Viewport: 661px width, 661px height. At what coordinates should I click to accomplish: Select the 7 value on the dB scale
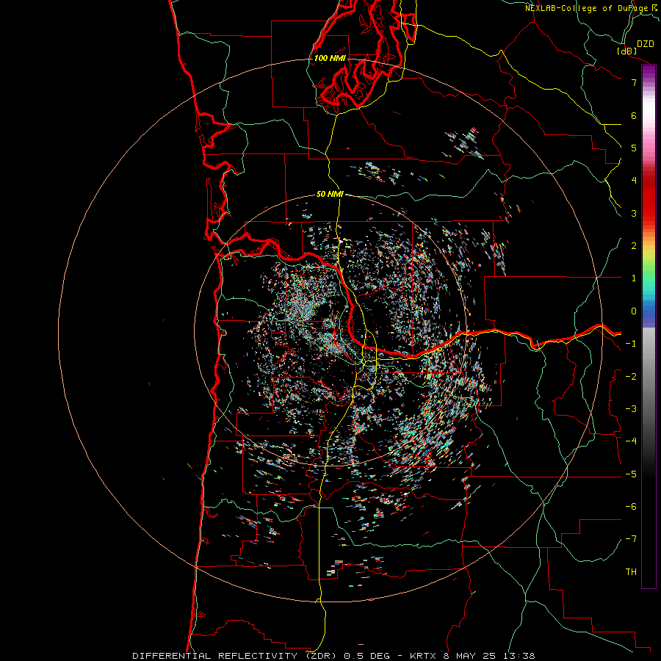click(x=634, y=82)
